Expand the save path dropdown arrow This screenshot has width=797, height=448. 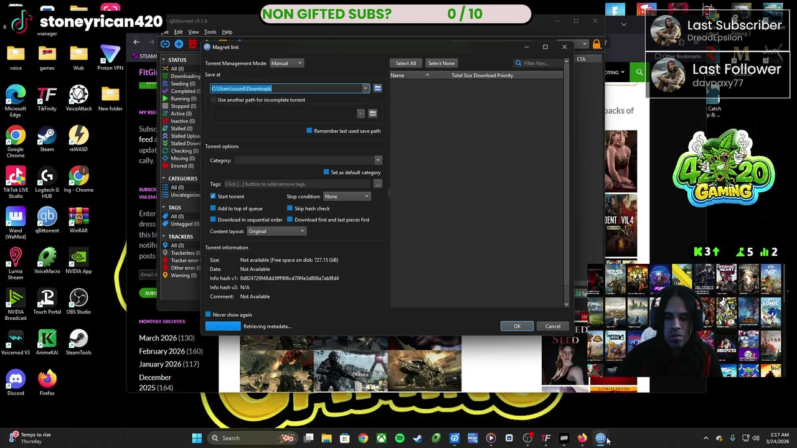tap(365, 88)
